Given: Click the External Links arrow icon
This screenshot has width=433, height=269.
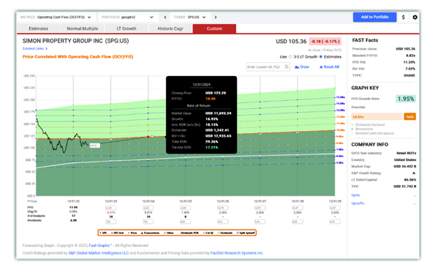Looking at the screenshot, I should pyautogui.click(x=46, y=48).
